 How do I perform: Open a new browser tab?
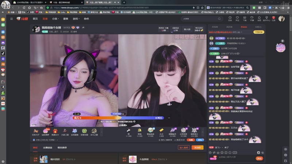point(124,3)
